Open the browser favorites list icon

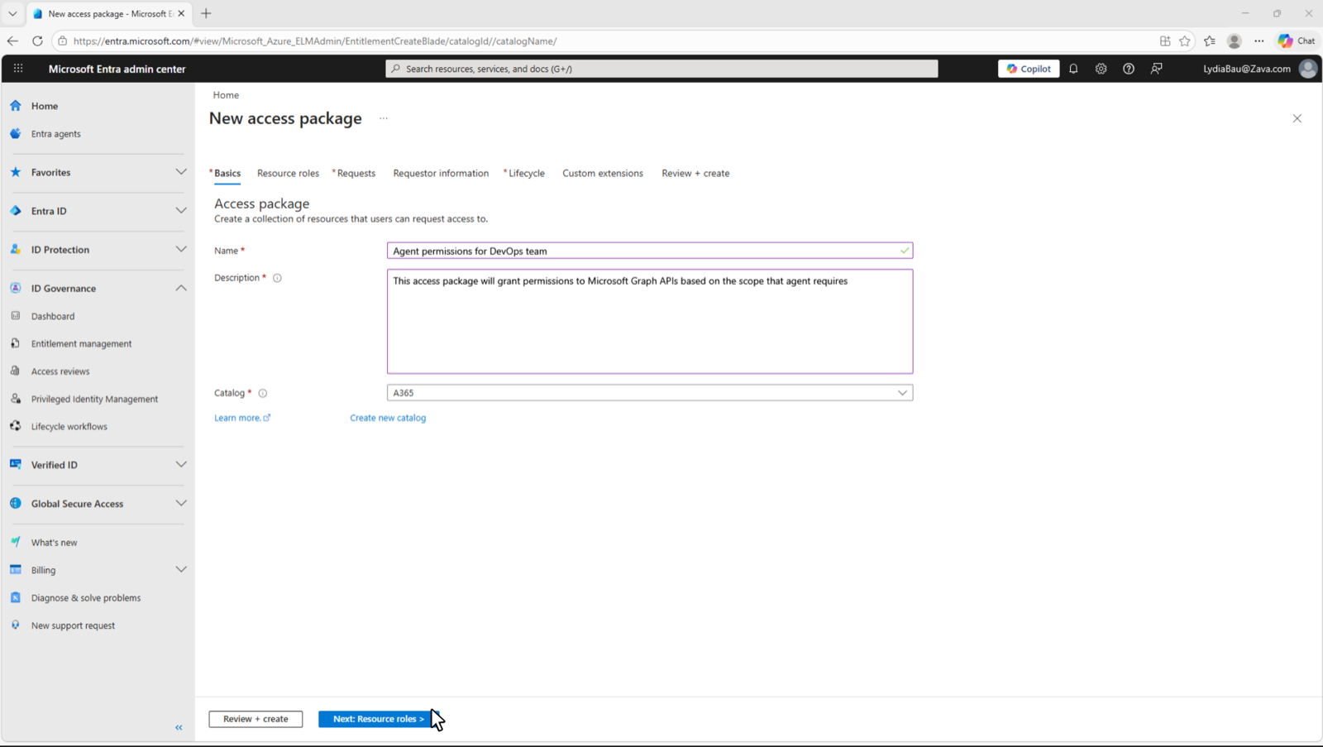(1210, 41)
